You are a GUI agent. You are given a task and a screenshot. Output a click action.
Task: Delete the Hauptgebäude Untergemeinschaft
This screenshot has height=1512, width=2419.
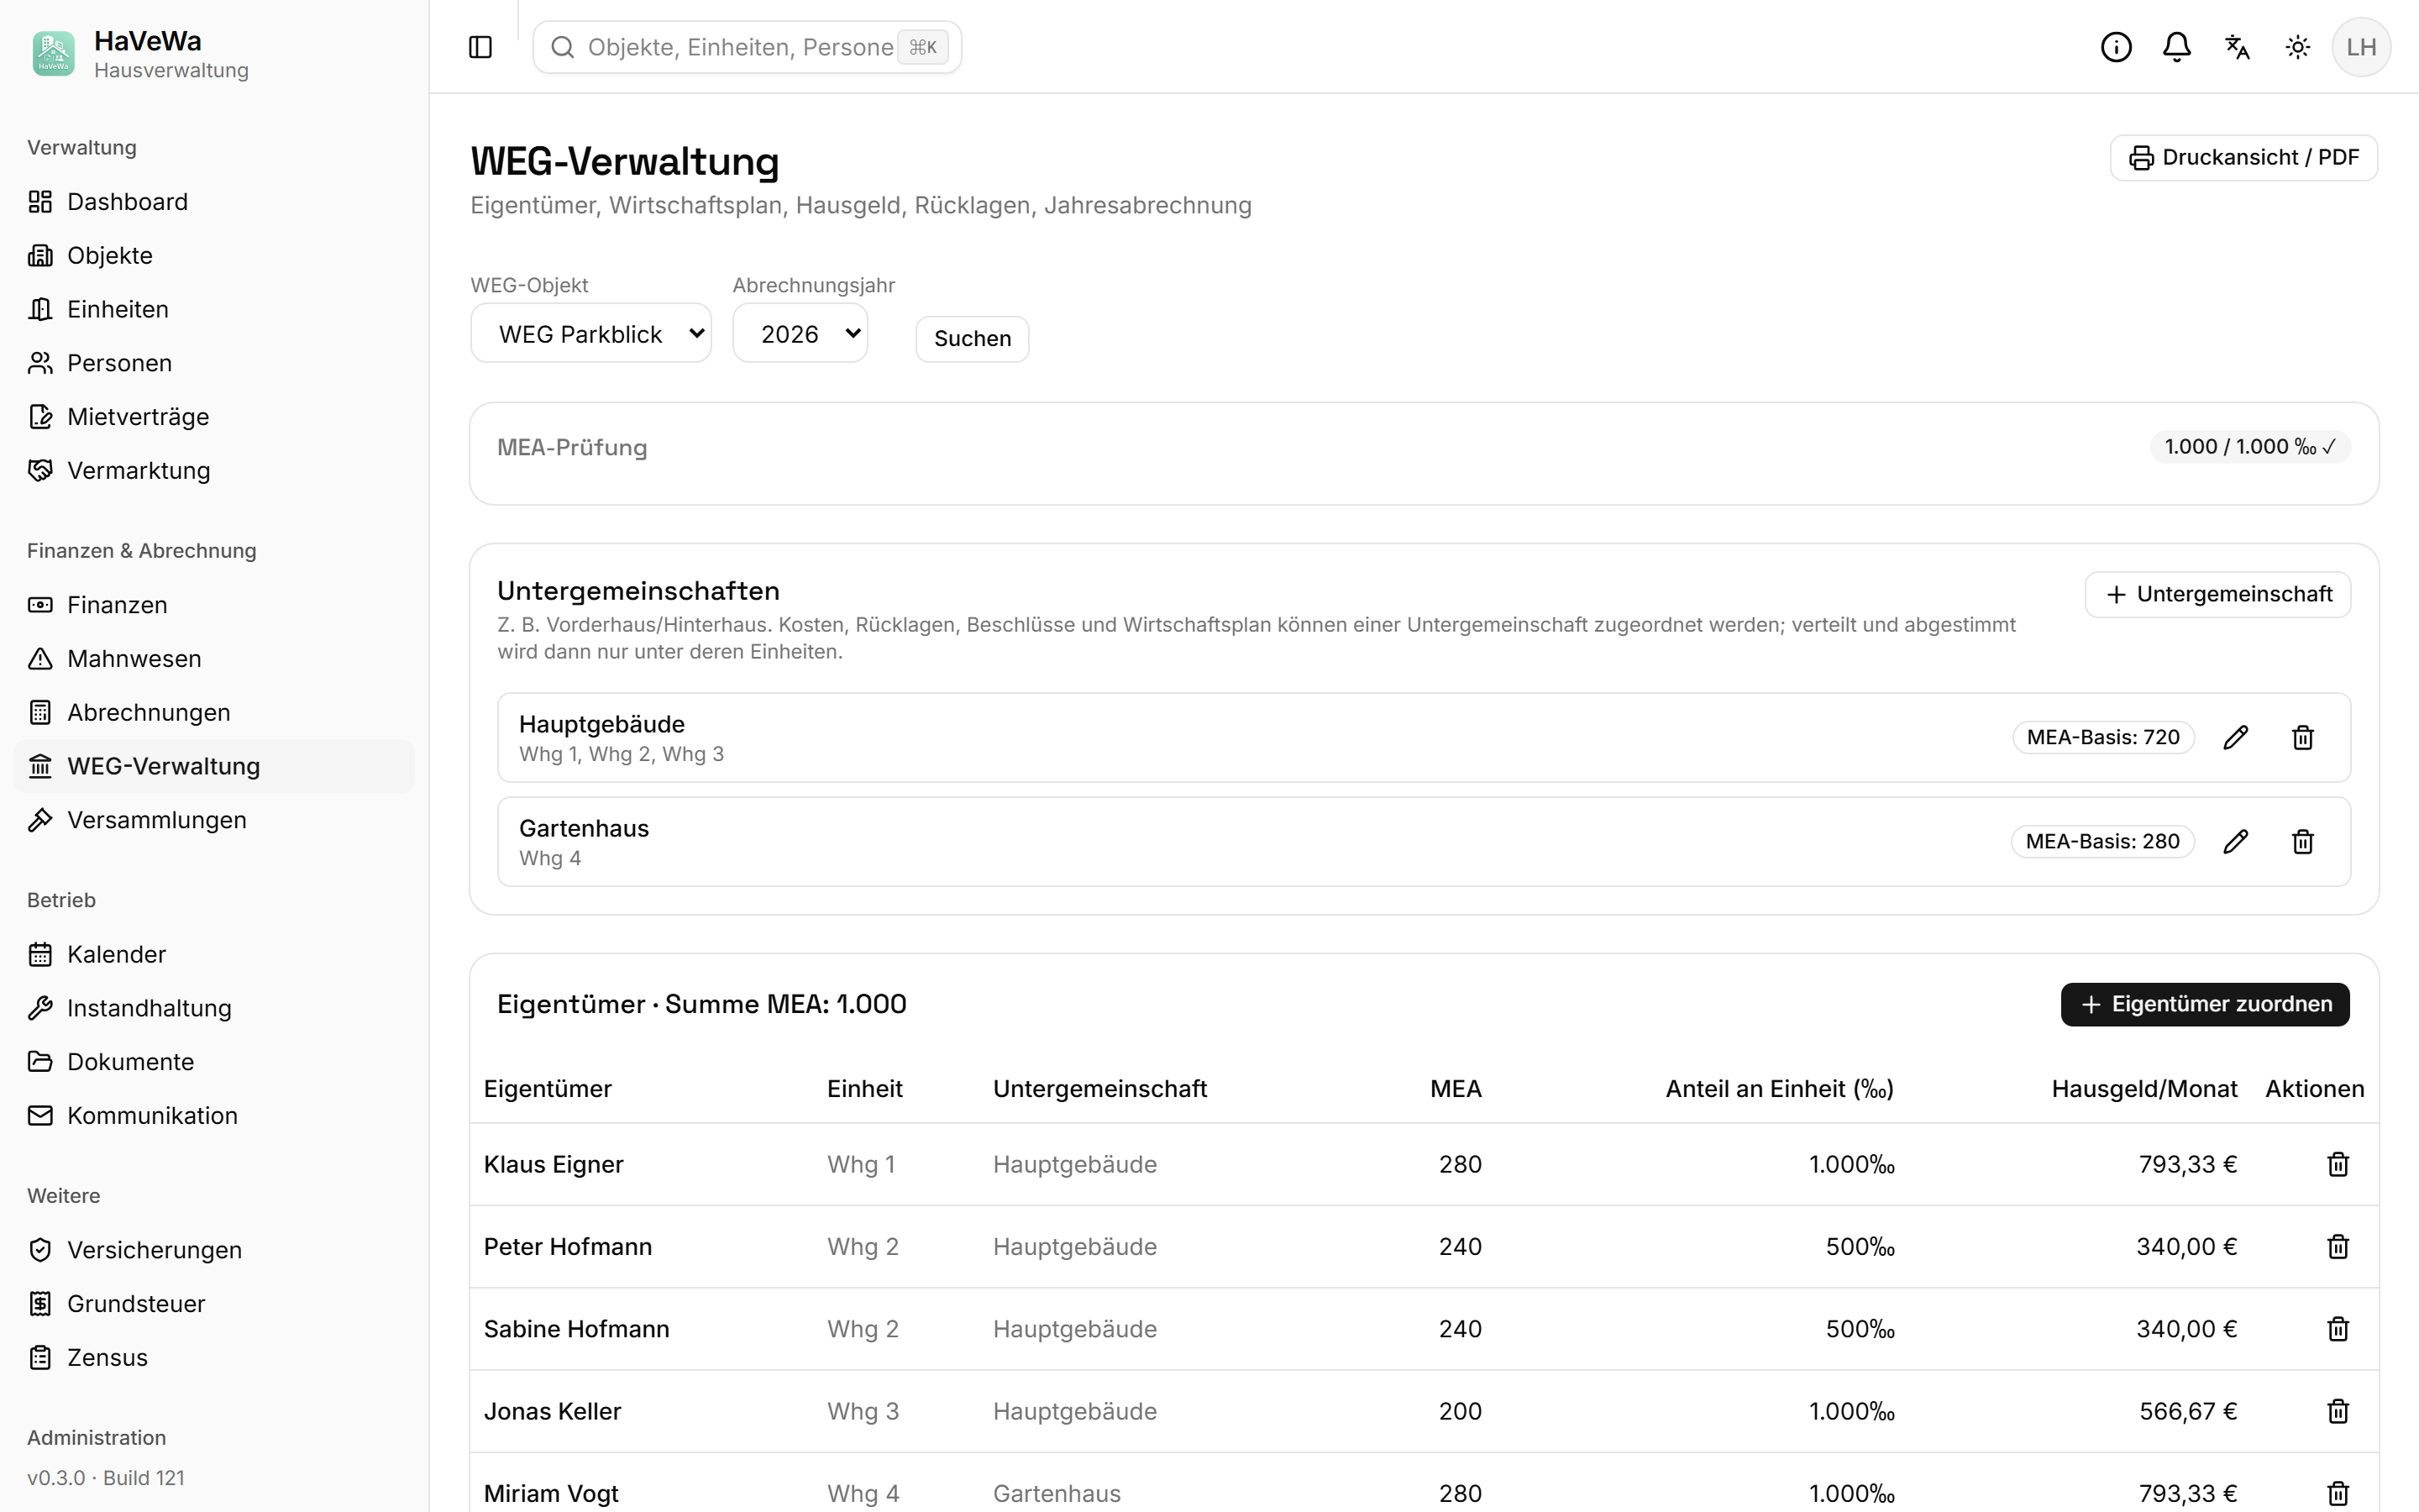click(2303, 737)
